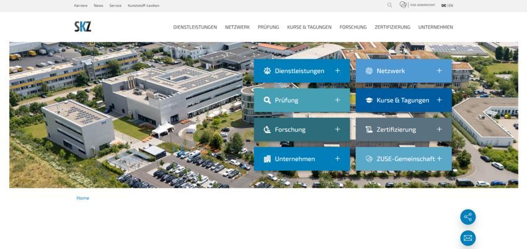Click the SKZ logo

[x=82, y=27]
